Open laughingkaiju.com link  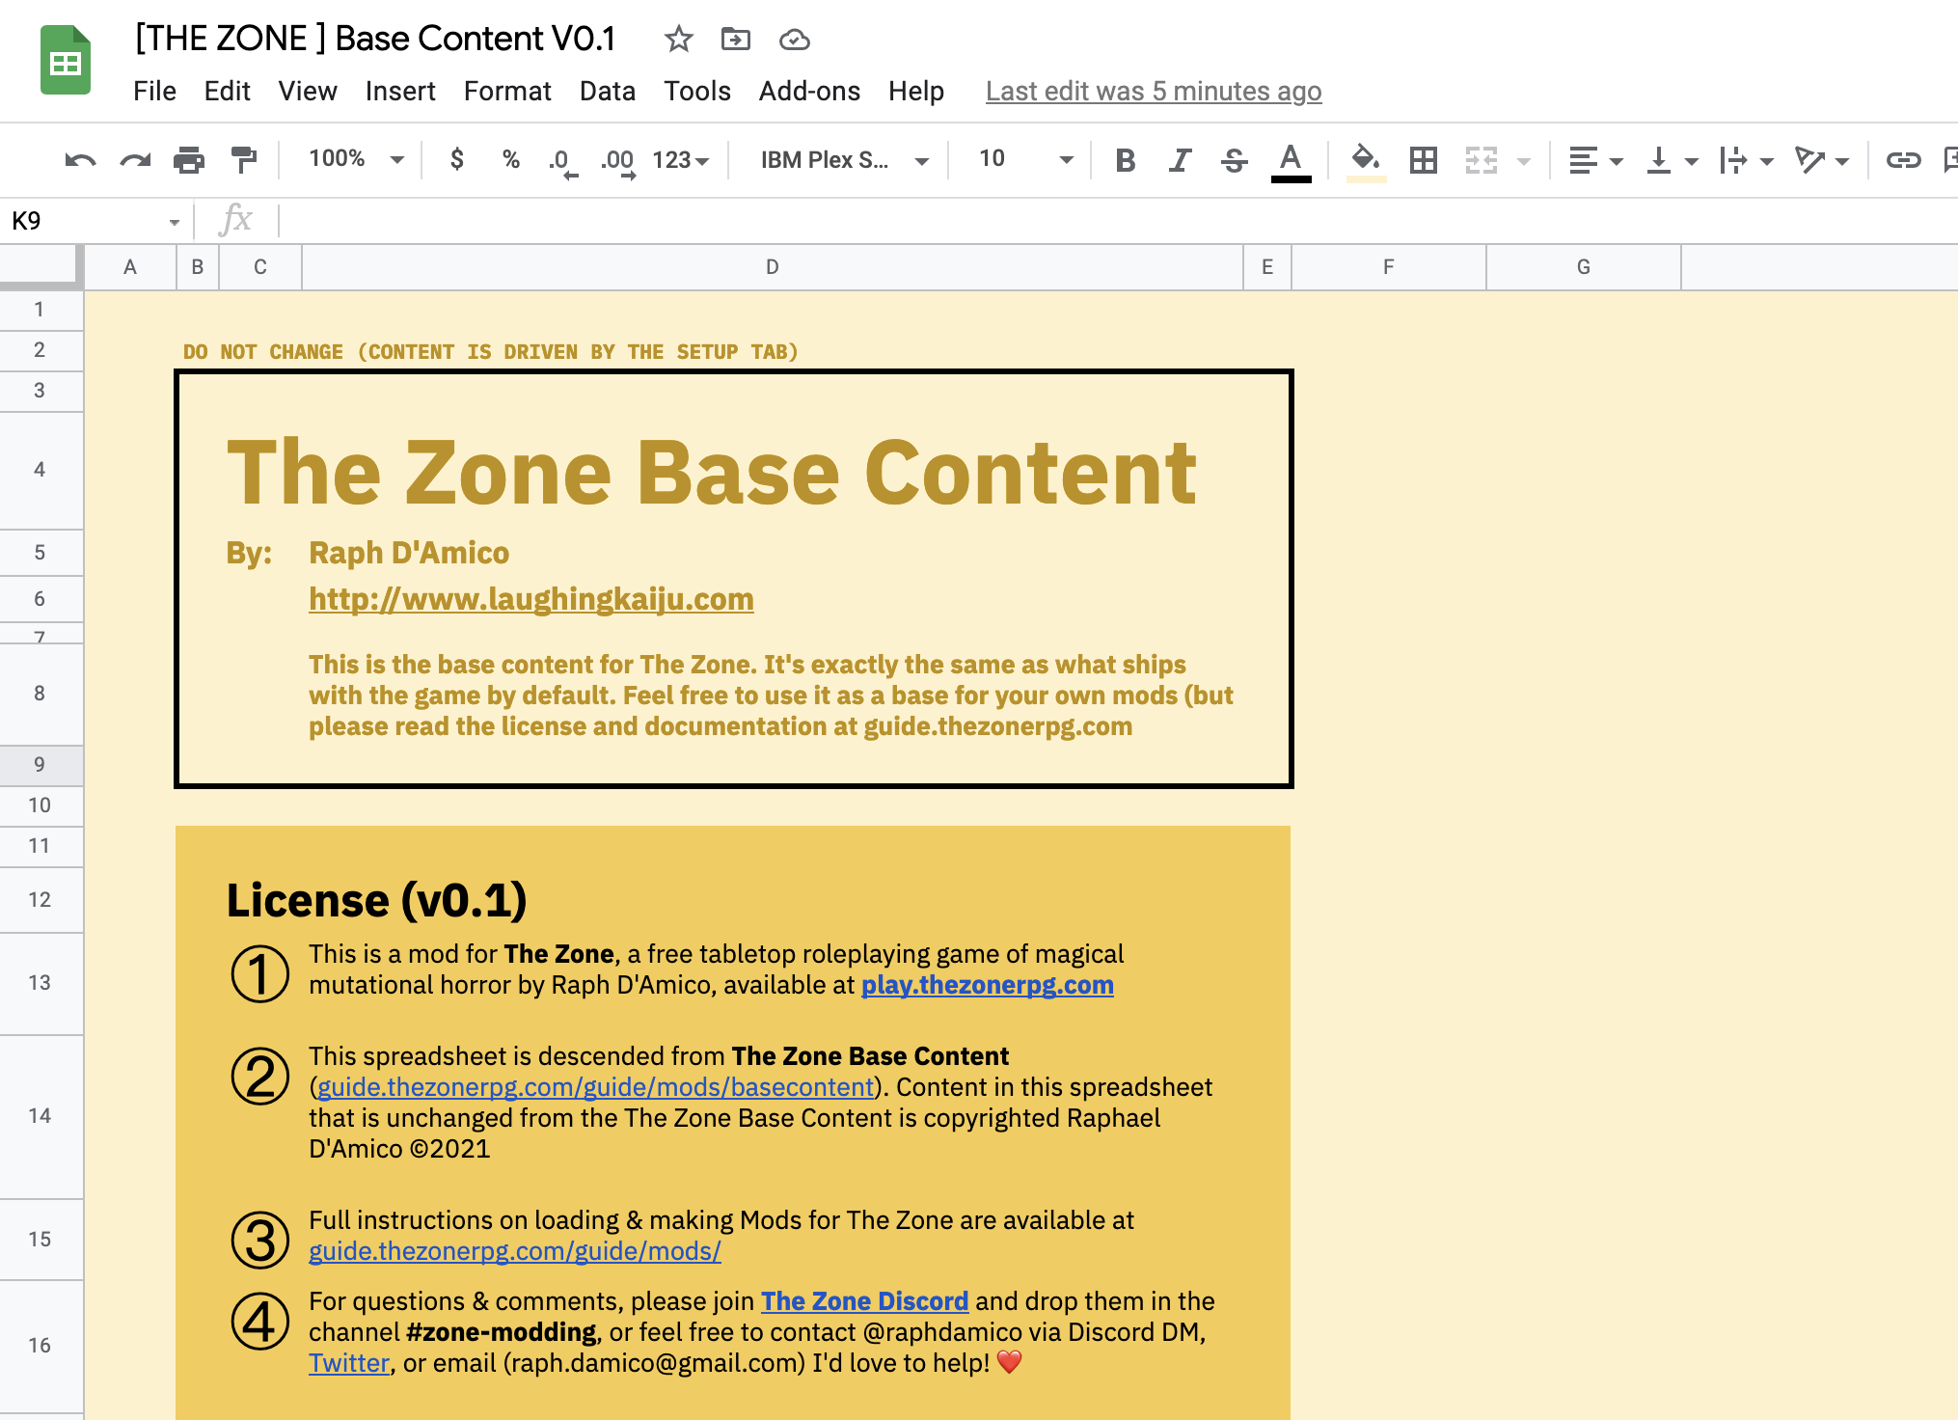coord(531,599)
